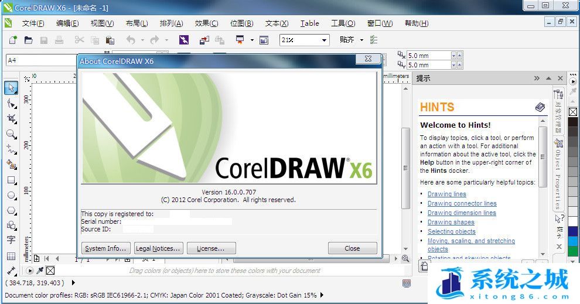The width and height of the screenshot is (580, 304).
Task: Click the Cut scissors icon
Action: pos(79,40)
